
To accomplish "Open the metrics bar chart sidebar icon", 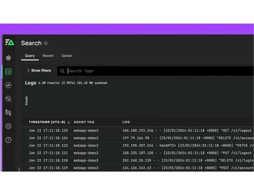I will point(8,85).
